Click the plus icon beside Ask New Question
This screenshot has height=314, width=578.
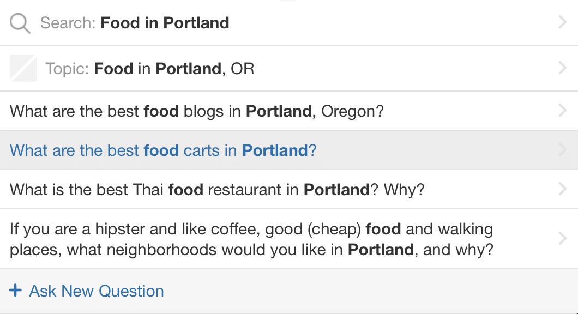(x=15, y=291)
